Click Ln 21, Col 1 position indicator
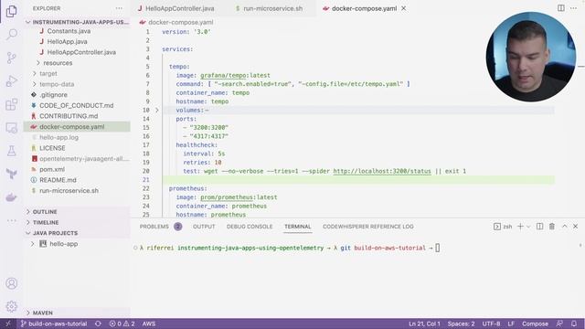This screenshot has width=585, height=329. [424, 324]
